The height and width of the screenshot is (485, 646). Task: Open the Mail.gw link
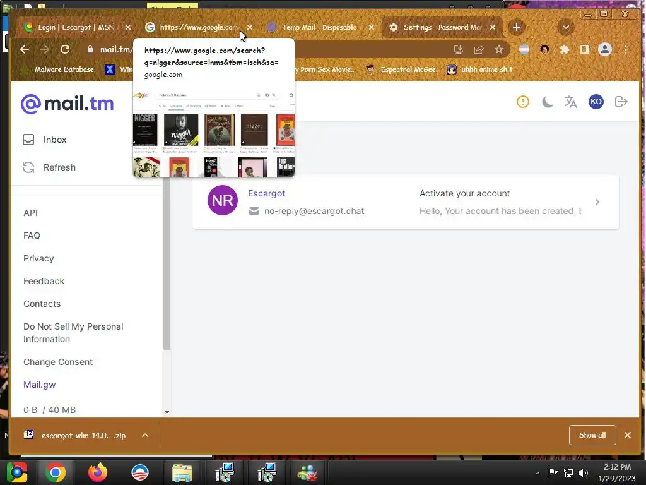pyautogui.click(x=40, y=385)
